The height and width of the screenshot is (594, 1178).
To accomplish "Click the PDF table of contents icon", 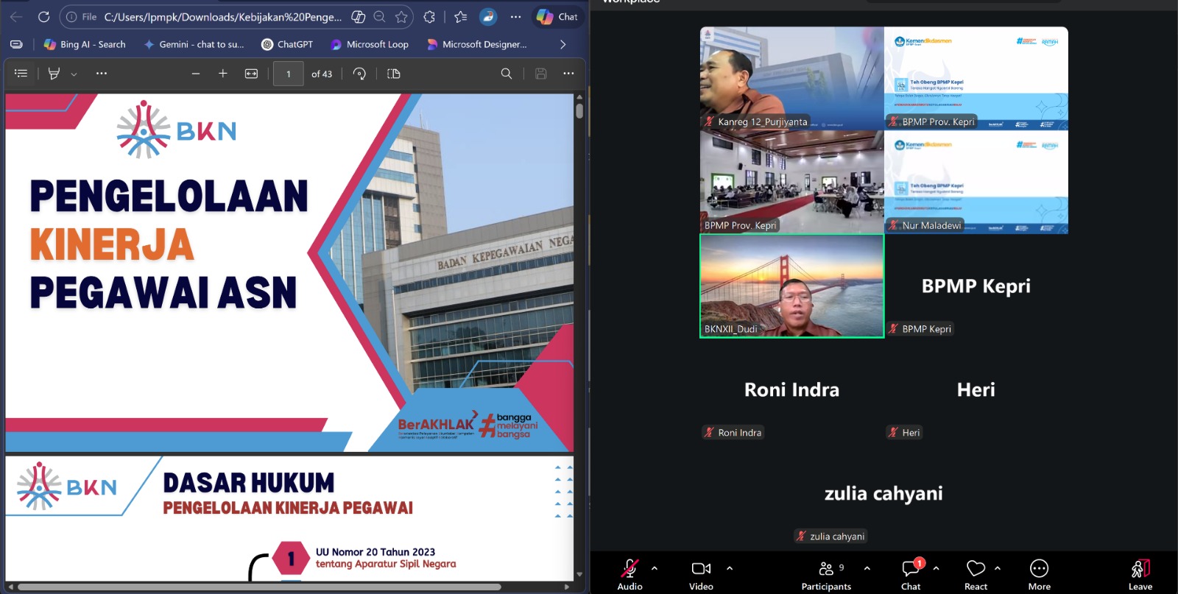I will 21,74.
